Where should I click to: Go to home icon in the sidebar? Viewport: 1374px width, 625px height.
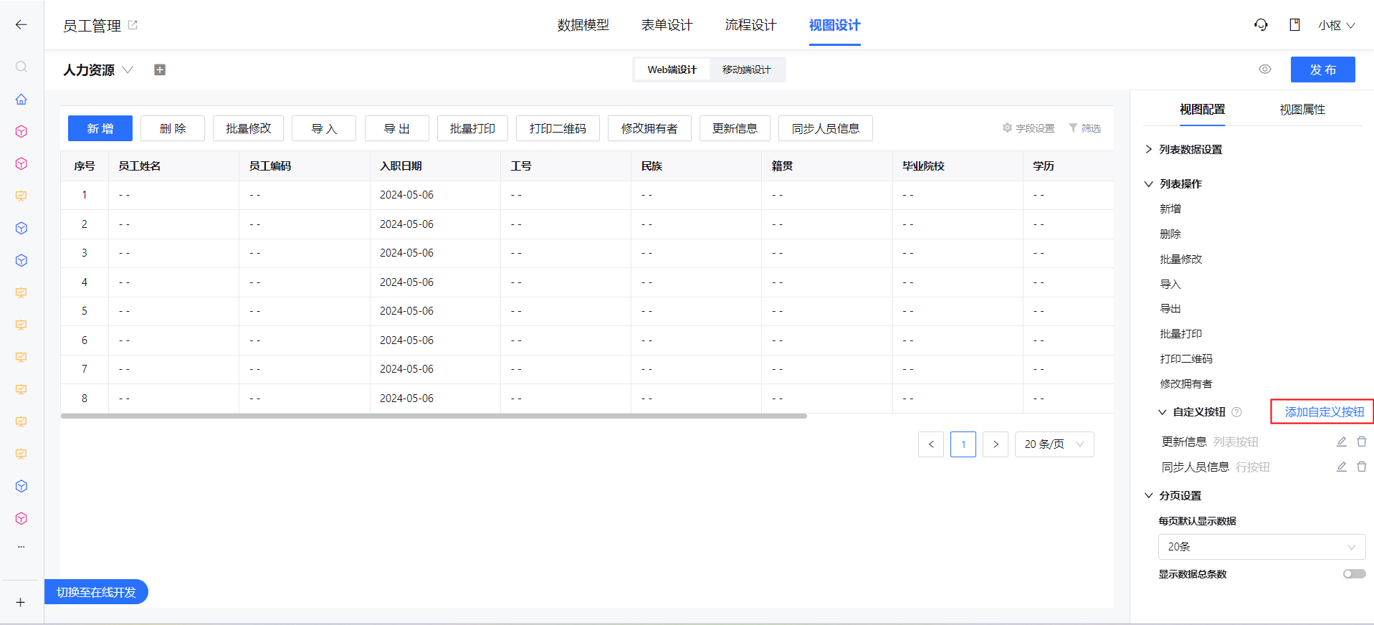pyautogui.click(x=22, y=99)
